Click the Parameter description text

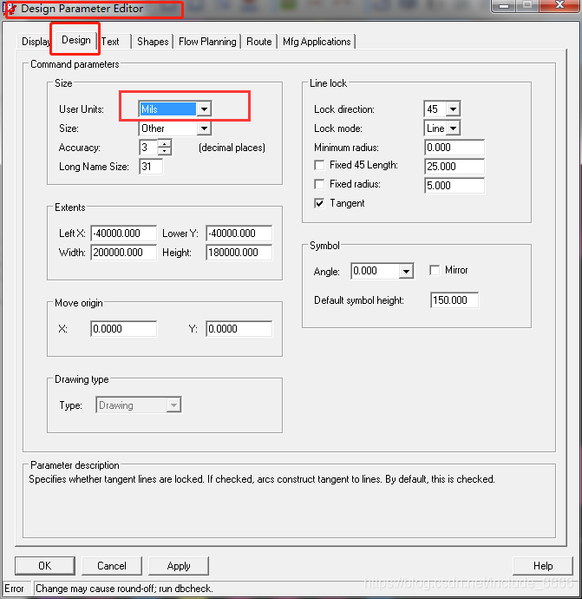tap(262, 479)
